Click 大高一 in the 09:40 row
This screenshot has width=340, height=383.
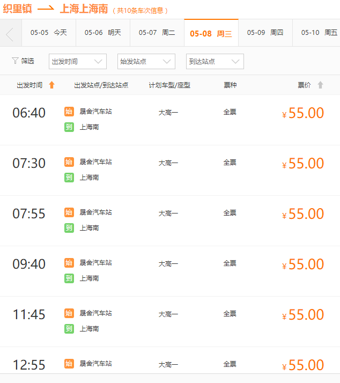[x=168, y=264]
